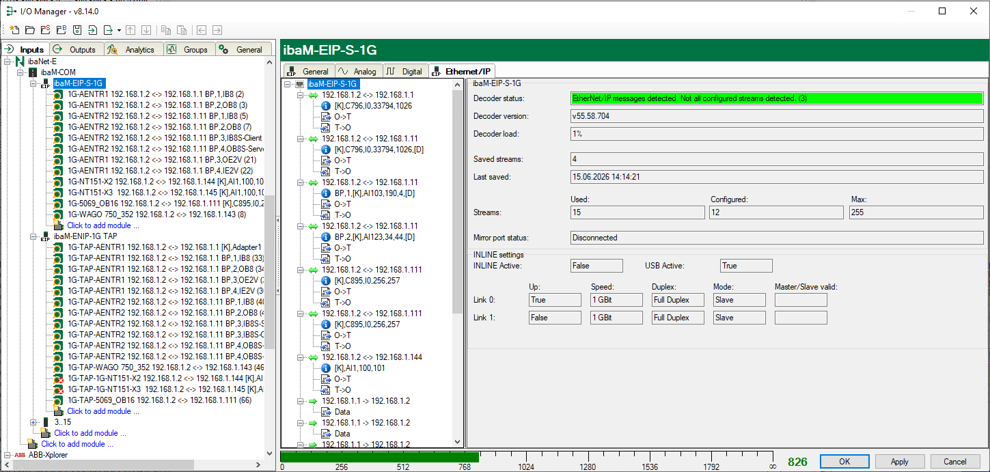The width and height of the screenshot is (990, 472).
Task: Collapse the ibaM-EIP-S-1G node in left tree
Action: (33, 83)
